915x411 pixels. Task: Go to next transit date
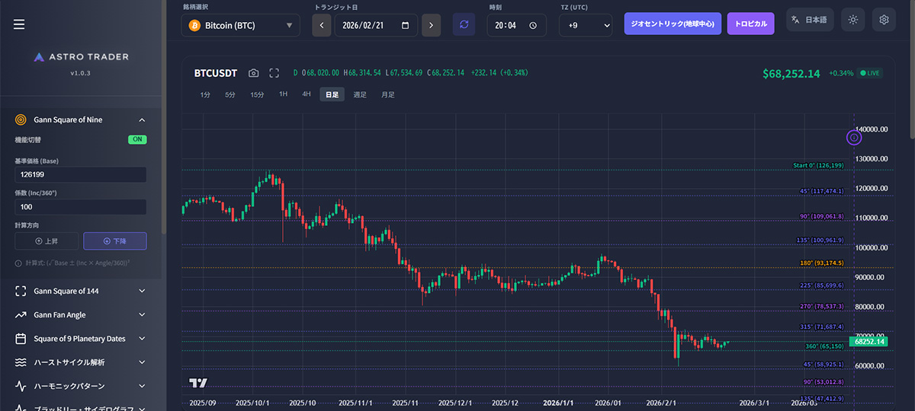click(x=431, y=25)
